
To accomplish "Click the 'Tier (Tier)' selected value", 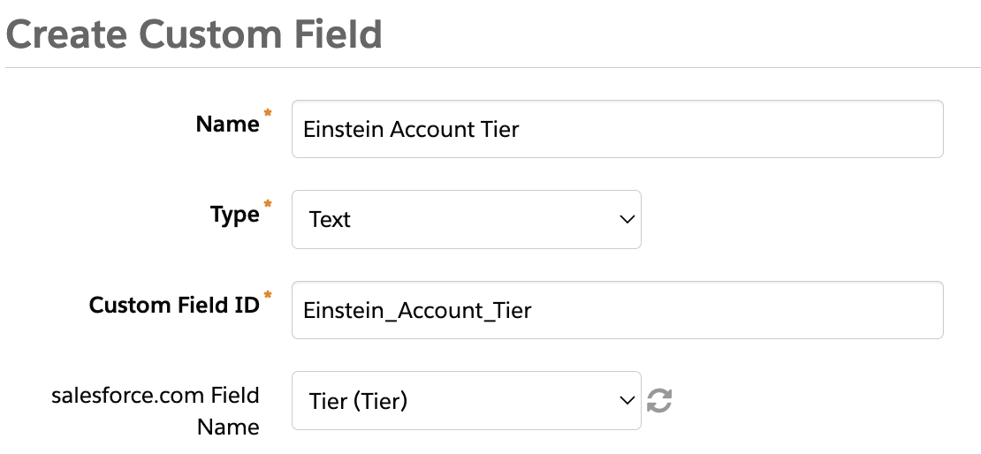I will click(358, 402).
